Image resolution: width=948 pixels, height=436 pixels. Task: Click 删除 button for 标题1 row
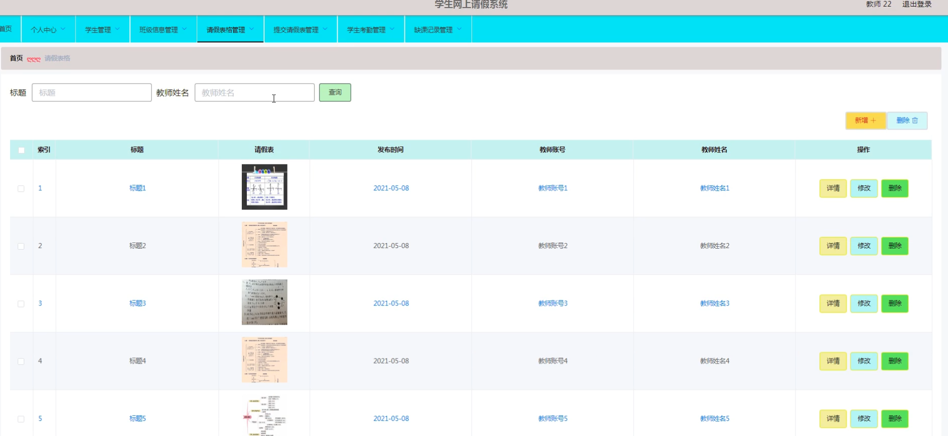pyautogui.click(x=895, y=188)
